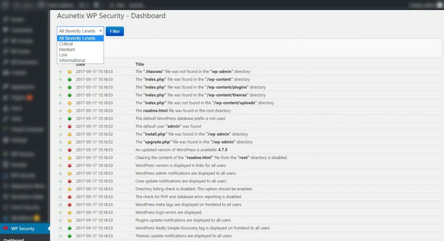
Task: Click green dot for Themes update notifications
Action: pos(69,236)
